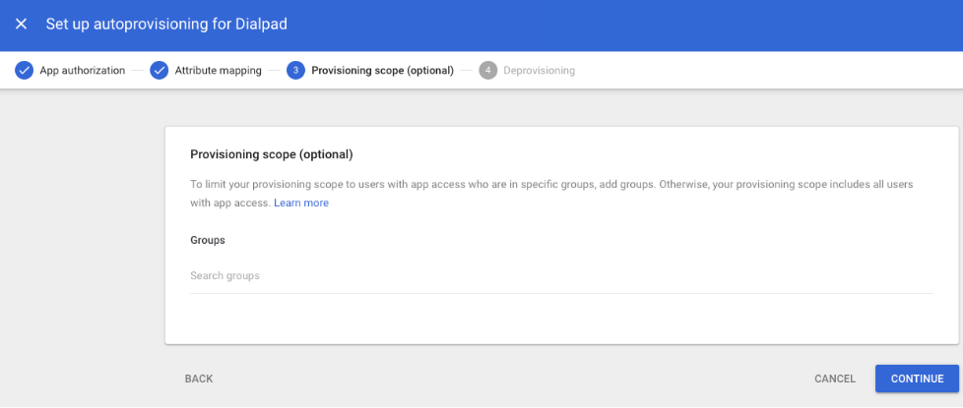Click the description starting 'To limit your provisioning scope'
Viewport: 963px width, 408px height.
(x=551, y=194)
